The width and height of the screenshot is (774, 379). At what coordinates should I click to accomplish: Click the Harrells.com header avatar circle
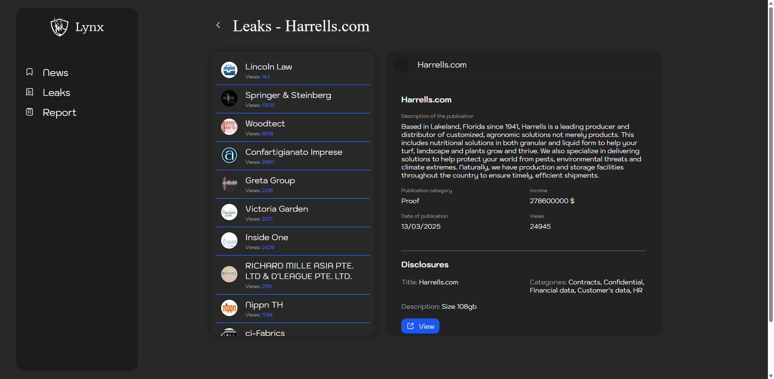click(x=401, y=65)
